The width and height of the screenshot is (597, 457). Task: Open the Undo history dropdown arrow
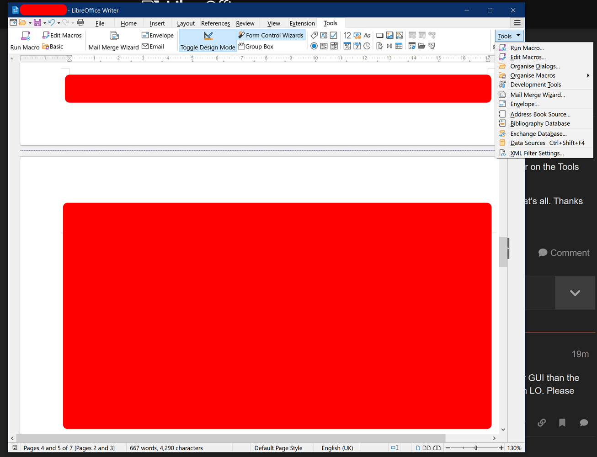pyautogui.click(x=59, y=23)
